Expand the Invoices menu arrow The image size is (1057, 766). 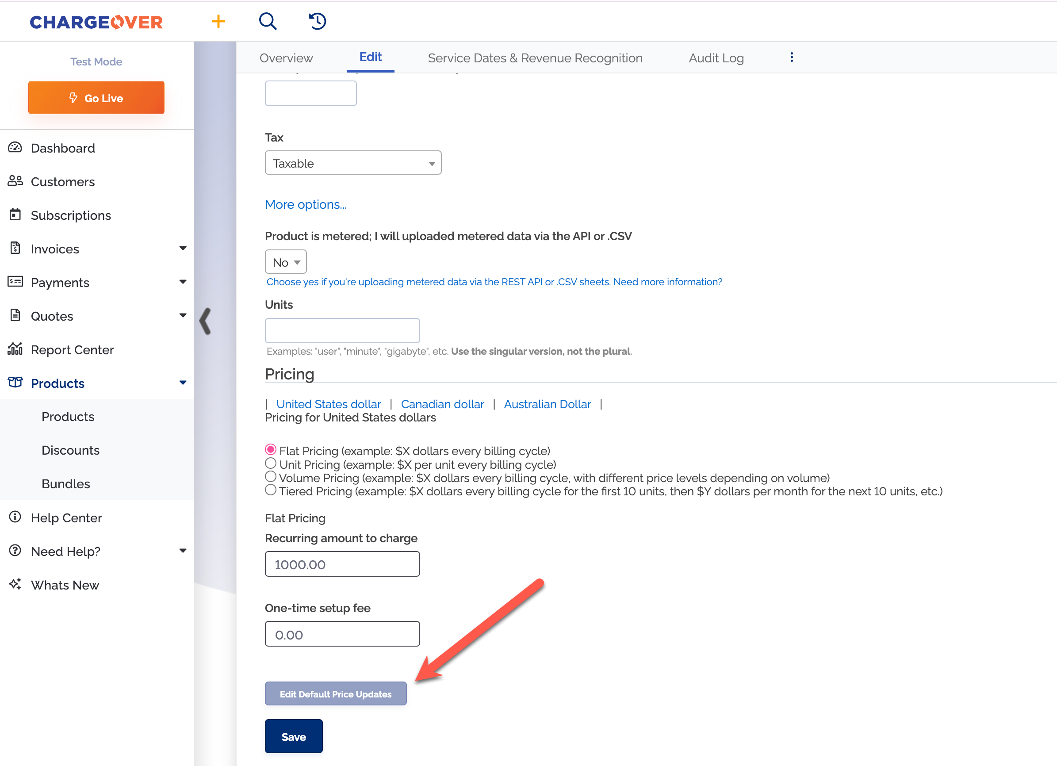point(183,249)
